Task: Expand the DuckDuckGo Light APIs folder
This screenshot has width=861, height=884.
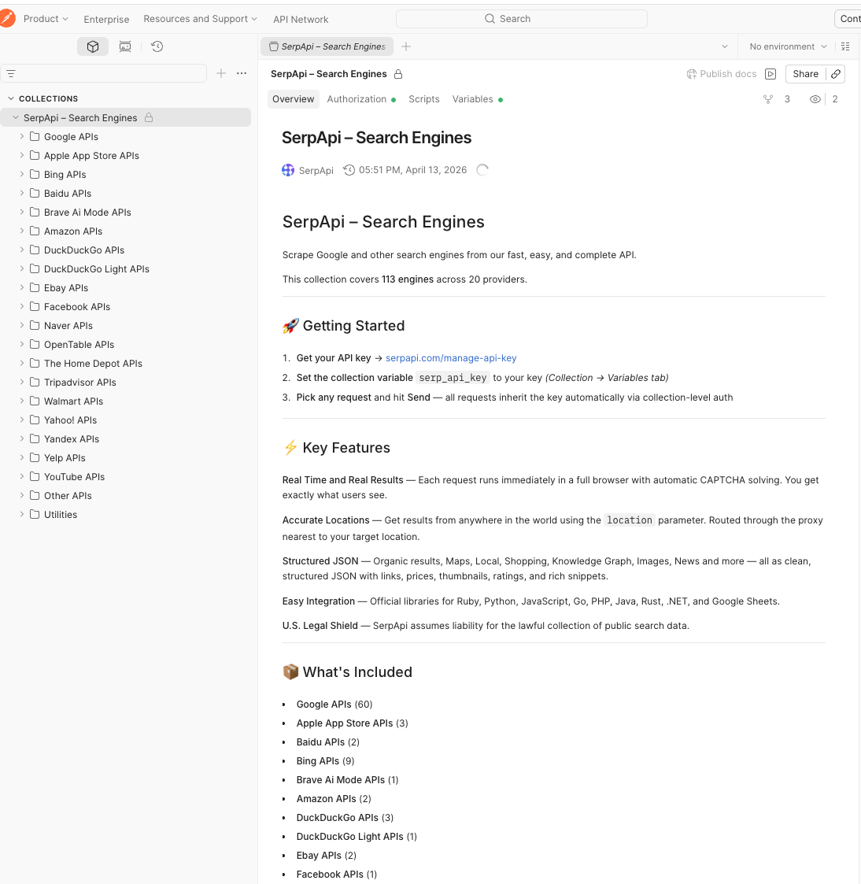Action: coord(22,268)
